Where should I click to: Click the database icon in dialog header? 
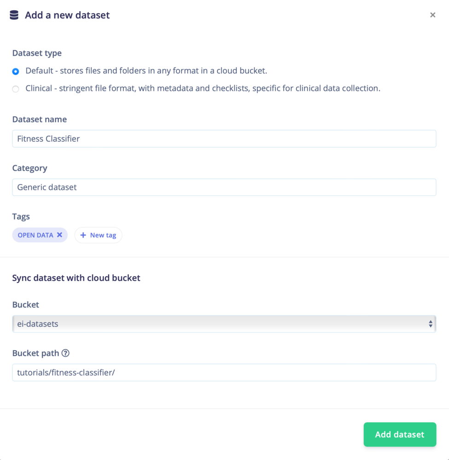click(14, 15)
